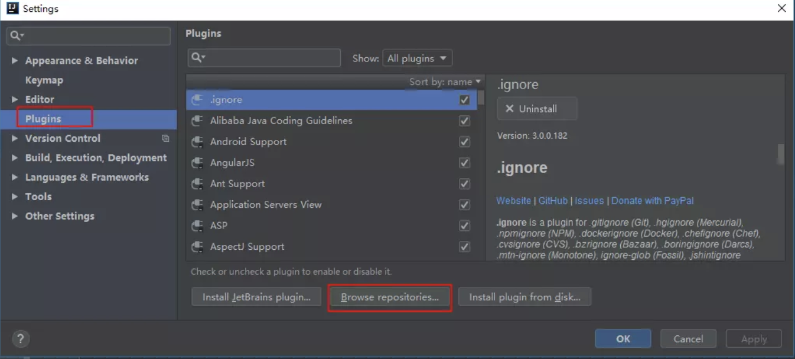795x359 pixels.
Task: Open the Plugins settings category
Action: point(43,119)
